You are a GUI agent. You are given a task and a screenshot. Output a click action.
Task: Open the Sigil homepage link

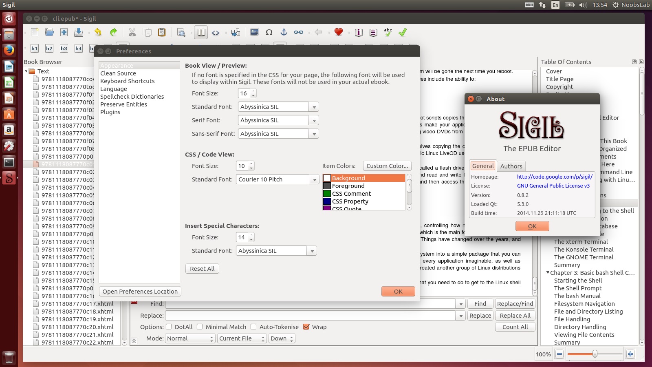pos(555,177)
